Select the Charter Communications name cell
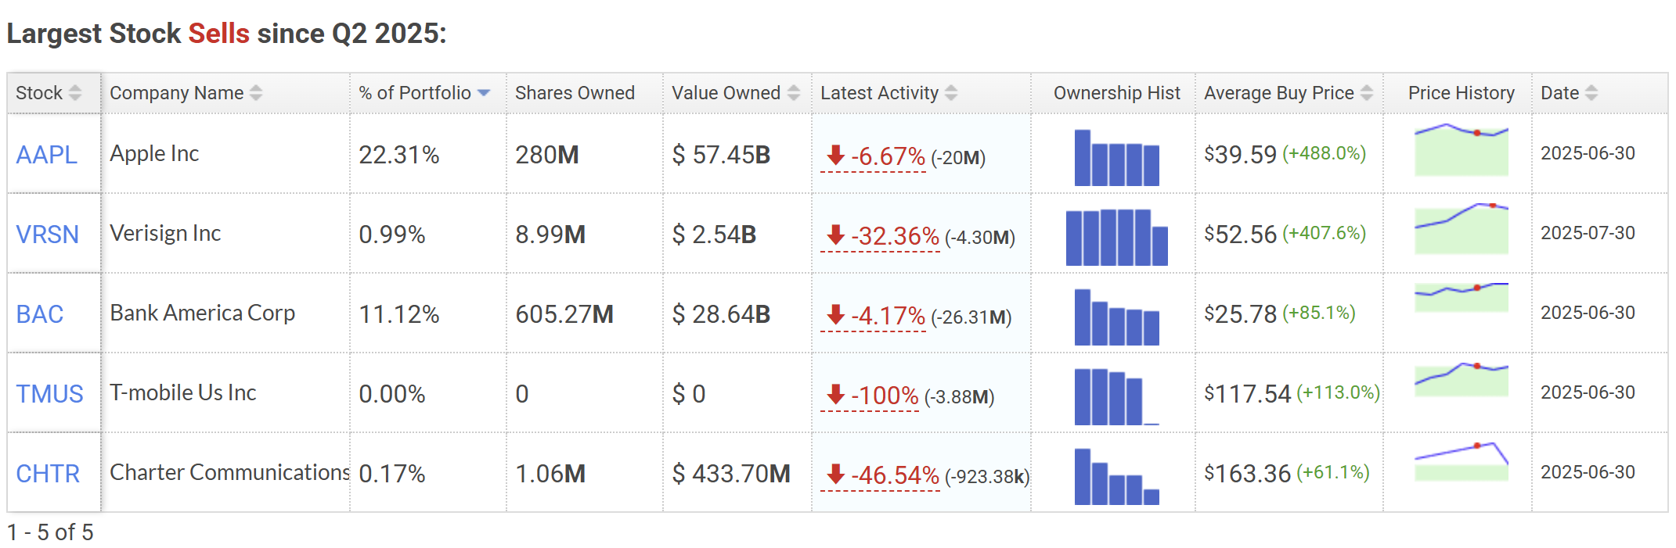The image size is (1676, 548). click(225, 473)
